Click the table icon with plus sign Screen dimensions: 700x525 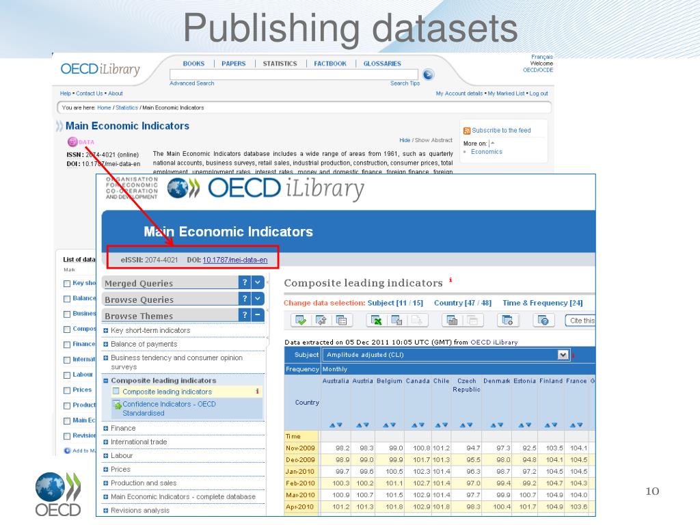(508, 320)
